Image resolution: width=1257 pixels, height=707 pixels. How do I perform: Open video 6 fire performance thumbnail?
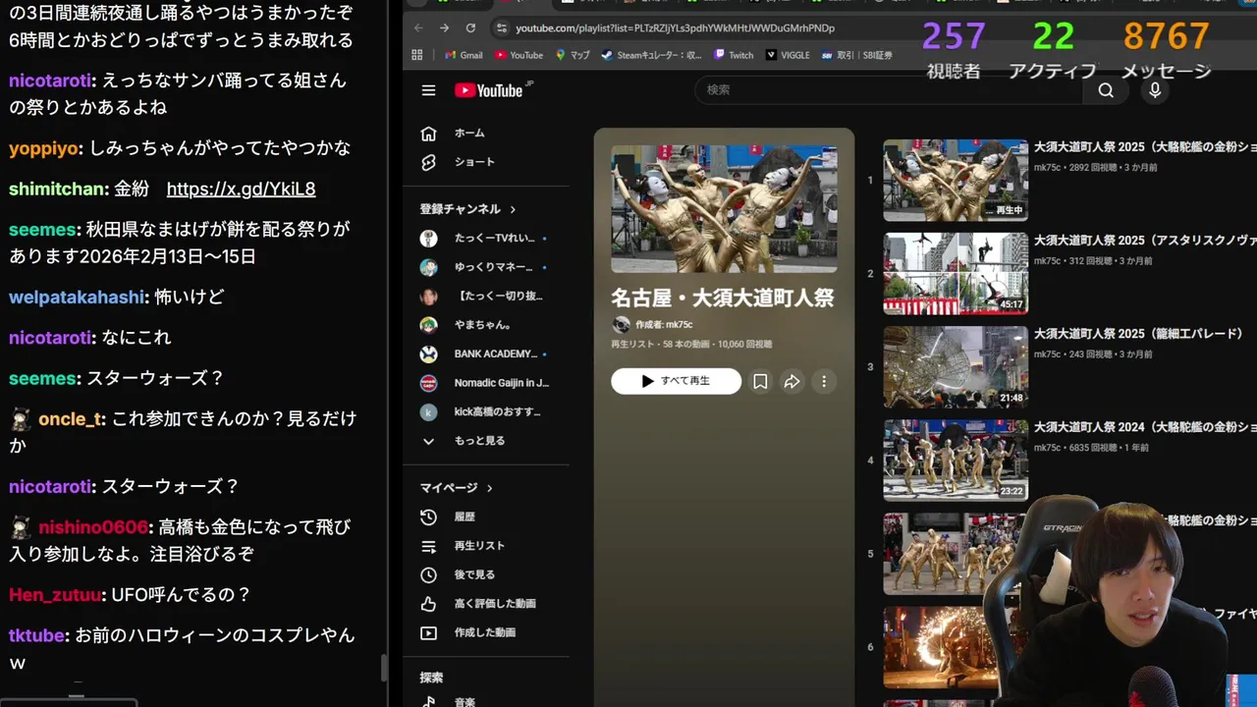[x=938, y=647]
